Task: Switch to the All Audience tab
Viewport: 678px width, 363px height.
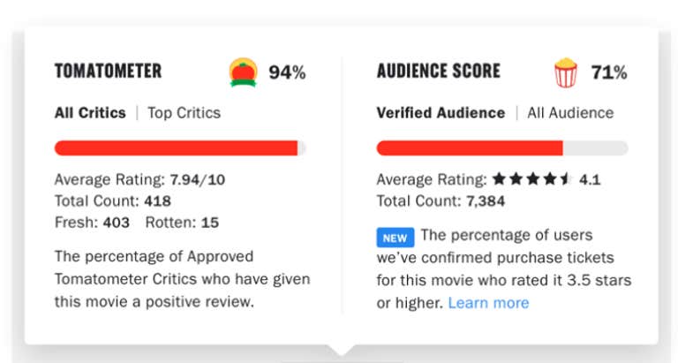Action: pos(570,113)
